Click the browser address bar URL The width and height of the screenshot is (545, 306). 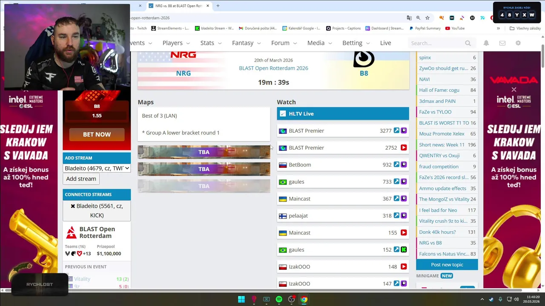pyautogui.click(x=150, y=18)
